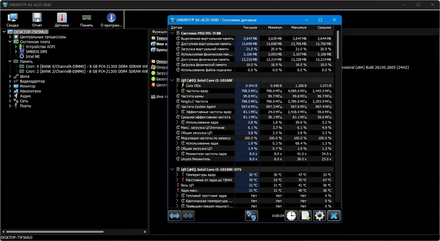Click the Монитор display icon in tree

coord(16,86)
